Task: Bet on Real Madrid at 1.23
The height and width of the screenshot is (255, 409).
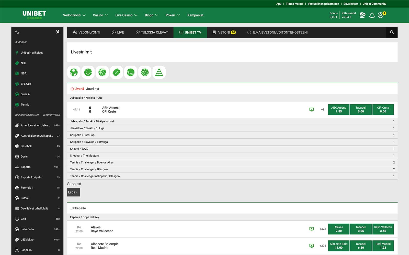Action: point(383,246)
